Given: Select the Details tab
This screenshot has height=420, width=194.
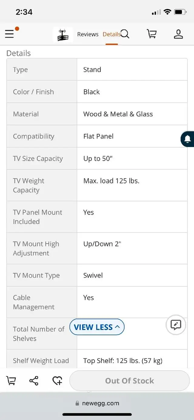Looking at the screenshot, I should 112,34.
